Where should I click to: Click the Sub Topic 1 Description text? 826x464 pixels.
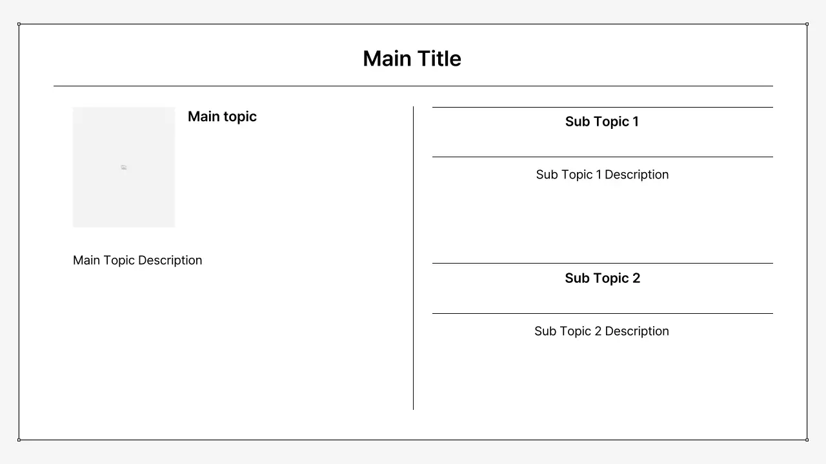click(x=602, y=175)
